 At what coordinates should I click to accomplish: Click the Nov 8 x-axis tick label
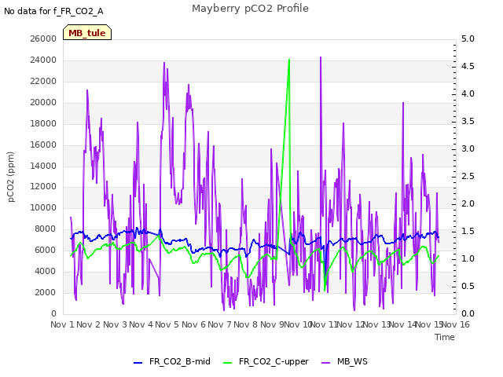coord(246,324)
